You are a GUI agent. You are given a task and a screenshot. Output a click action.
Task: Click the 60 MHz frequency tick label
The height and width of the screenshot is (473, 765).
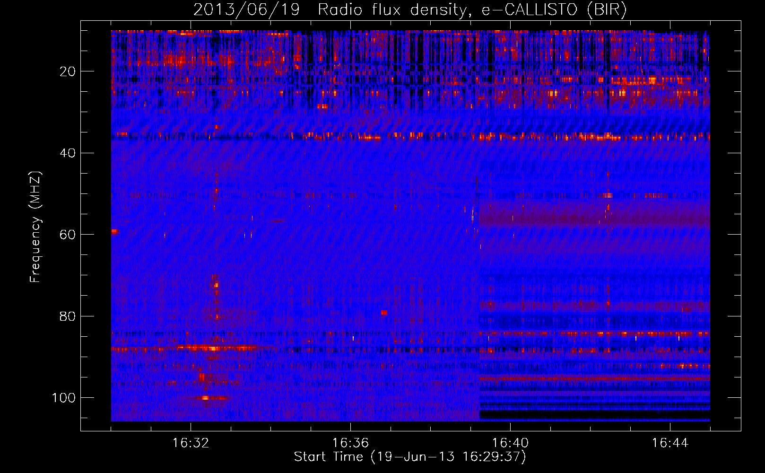click(x=68, y=235)
